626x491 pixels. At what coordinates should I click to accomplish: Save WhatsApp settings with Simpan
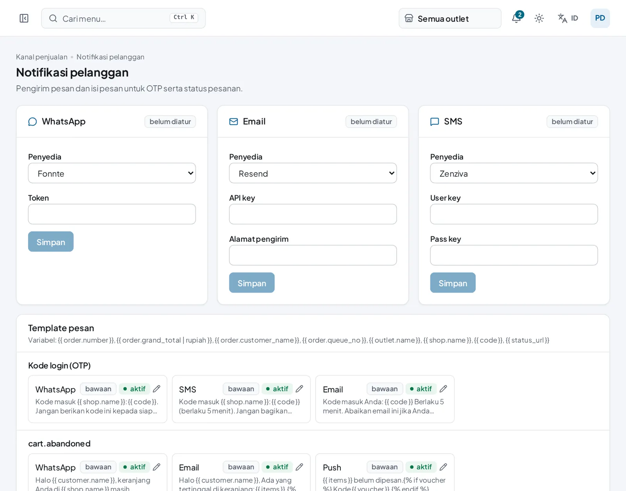tap(51, 242)
